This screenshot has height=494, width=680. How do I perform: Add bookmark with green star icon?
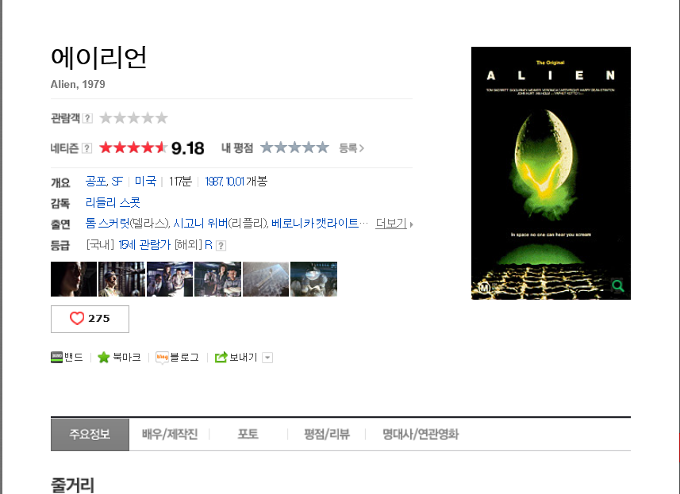tap(103, 358)
